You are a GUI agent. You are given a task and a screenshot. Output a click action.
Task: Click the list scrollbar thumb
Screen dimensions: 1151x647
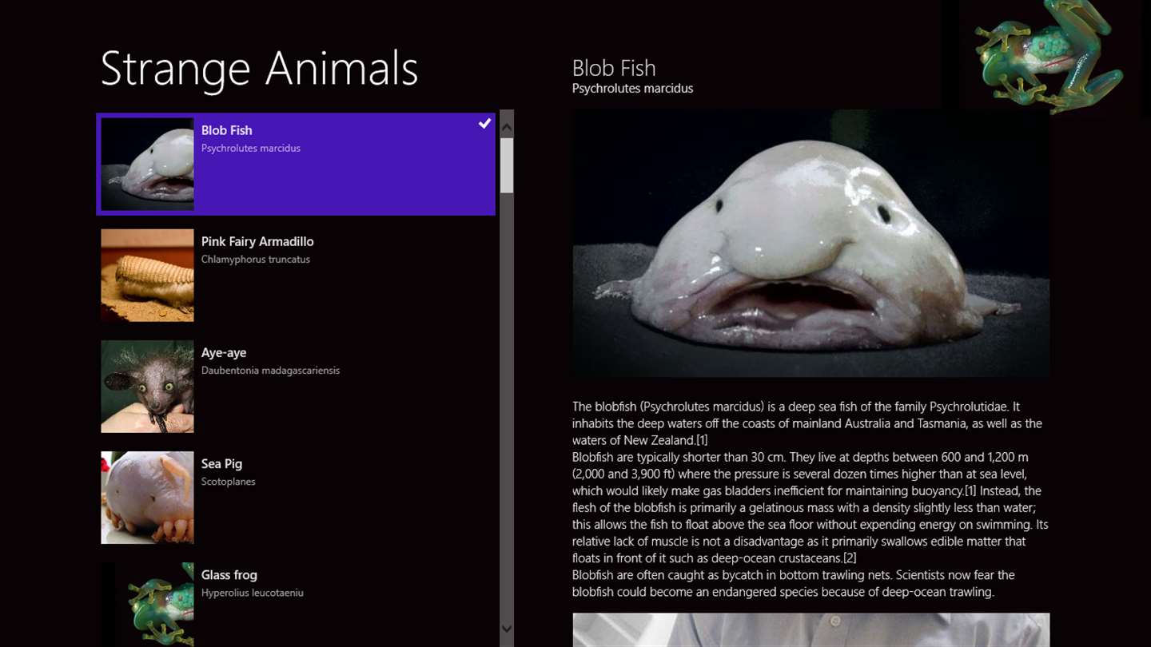[507, 165]
